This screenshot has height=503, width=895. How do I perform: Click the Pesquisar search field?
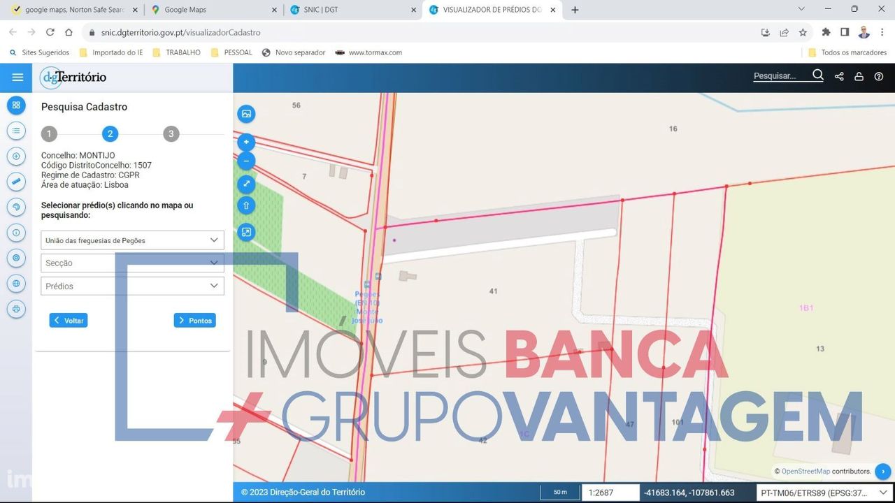pos(781,75)
